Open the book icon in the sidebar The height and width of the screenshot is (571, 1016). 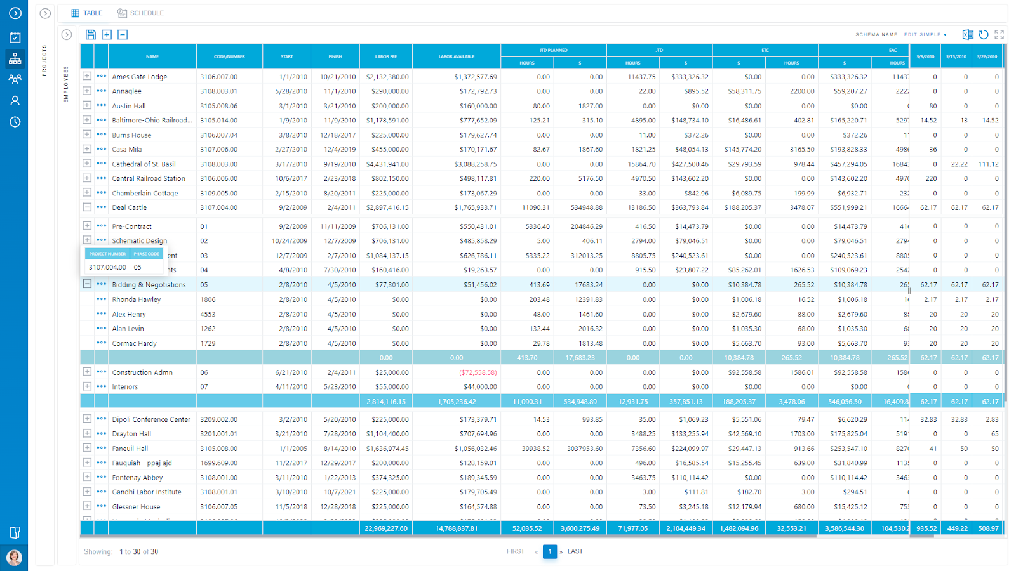pyautogui.click(x=15, y=532)
